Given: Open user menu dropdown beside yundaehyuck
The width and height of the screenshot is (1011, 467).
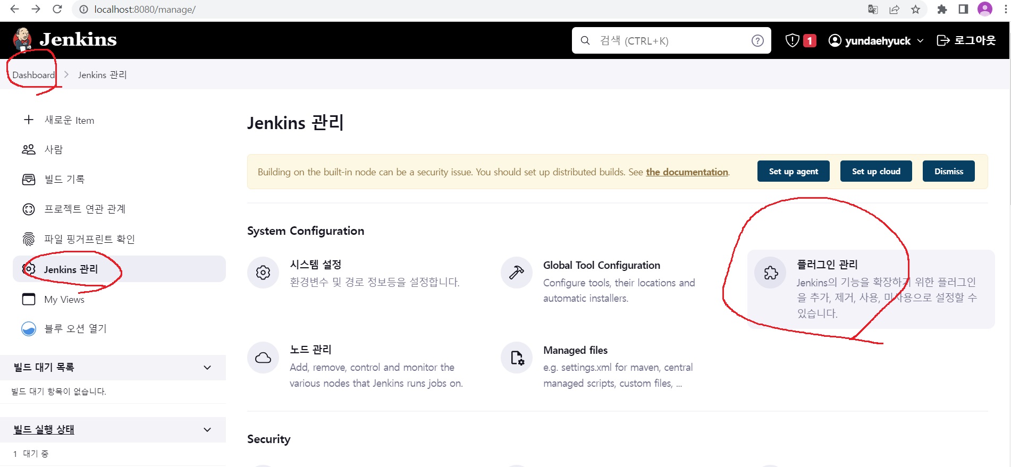Looking at the screenshot, I should (920, 41).
